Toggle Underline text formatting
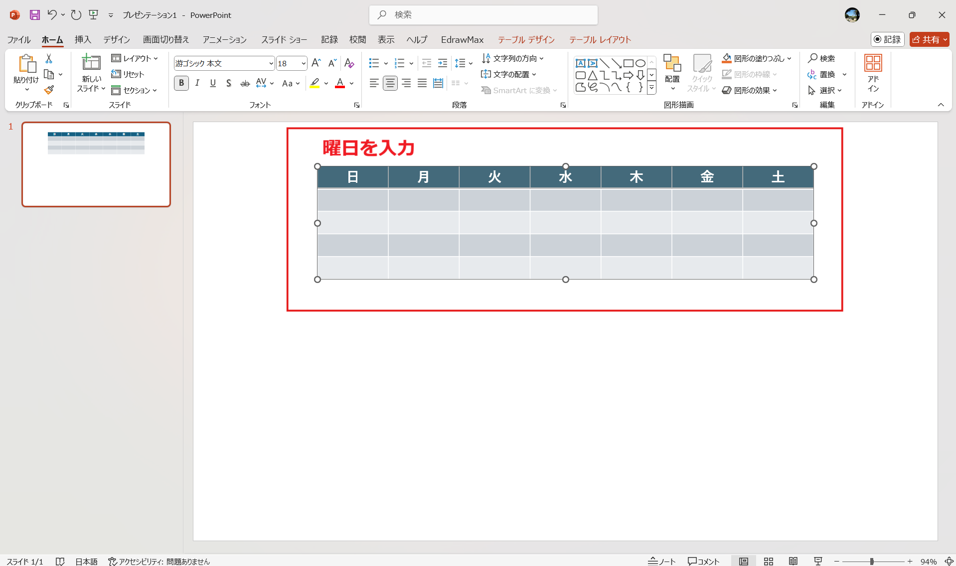Viewport: 956px width, 566px height. click(x=213, y=83)
